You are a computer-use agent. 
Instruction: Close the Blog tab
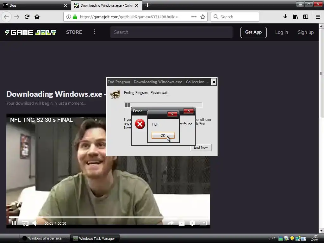click(x=65, y=5)
